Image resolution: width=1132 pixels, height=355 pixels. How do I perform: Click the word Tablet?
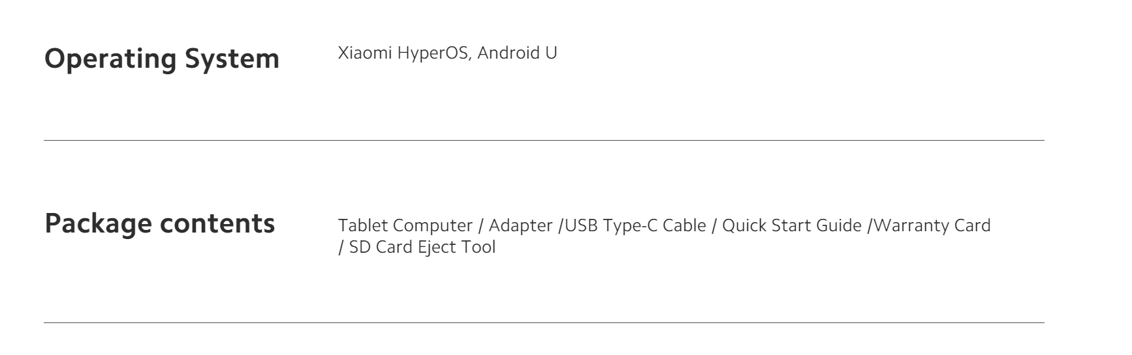363,225
